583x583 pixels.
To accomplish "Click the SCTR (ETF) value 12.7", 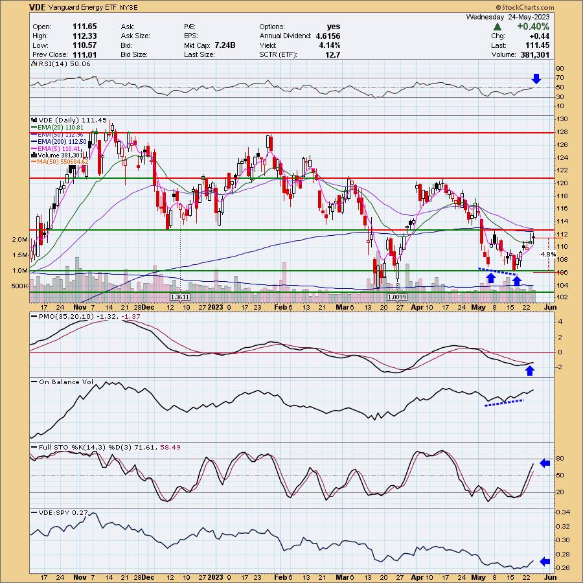I will [333, 54].
